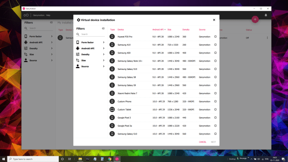This screenshot has width=288, height=162.
Task: Select the Xiaomi Redmi Note 7 device
Action: 163,93
